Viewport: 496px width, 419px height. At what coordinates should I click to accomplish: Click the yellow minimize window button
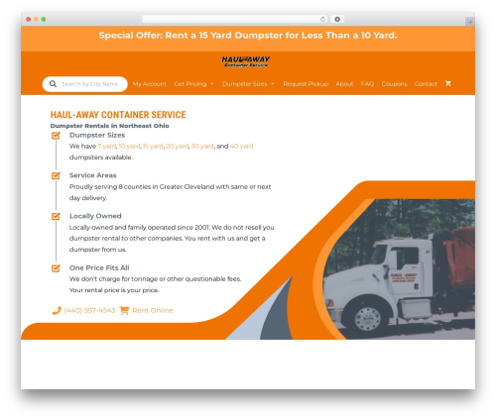[36, 19]
